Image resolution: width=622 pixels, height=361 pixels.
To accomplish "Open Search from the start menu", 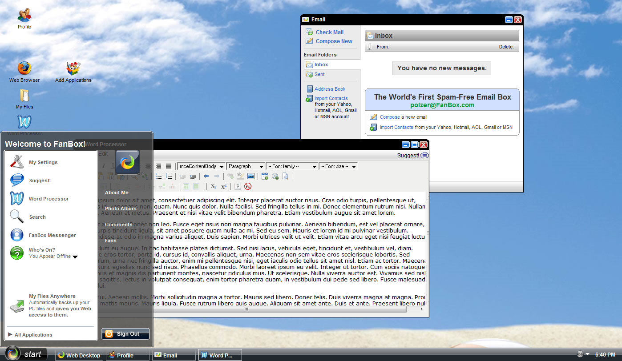I will [x=28, y=217].
